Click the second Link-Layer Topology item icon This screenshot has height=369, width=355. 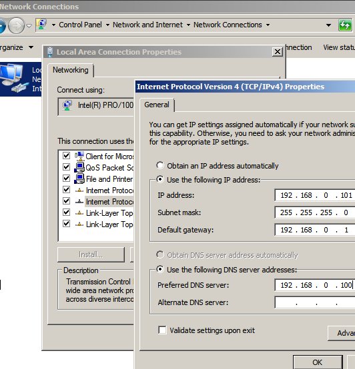point(79,224)
